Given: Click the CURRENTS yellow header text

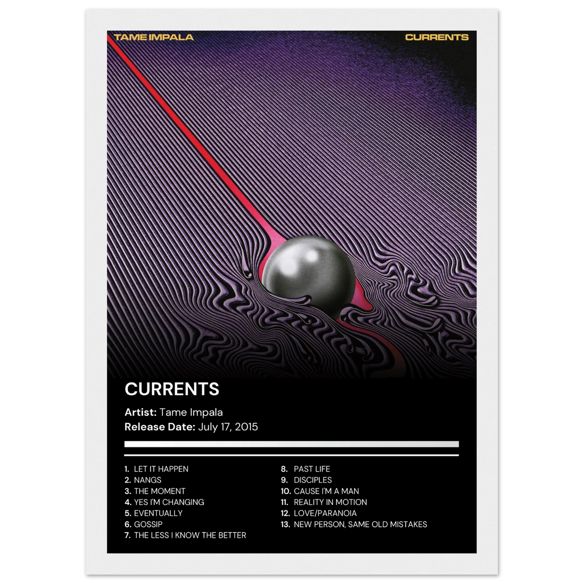Looking at the screenshot, I should coord(436,38).
